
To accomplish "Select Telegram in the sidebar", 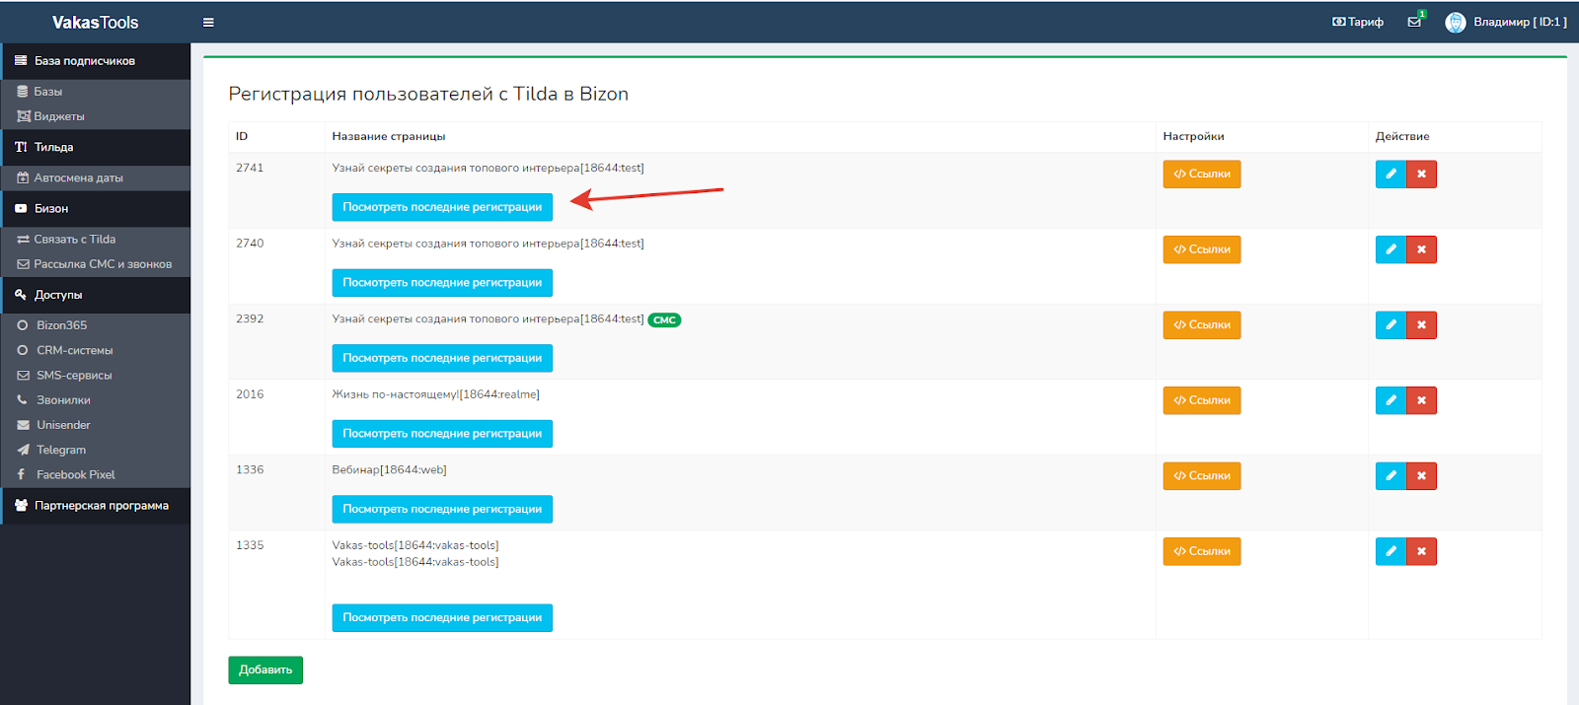I will pos(61,450).
